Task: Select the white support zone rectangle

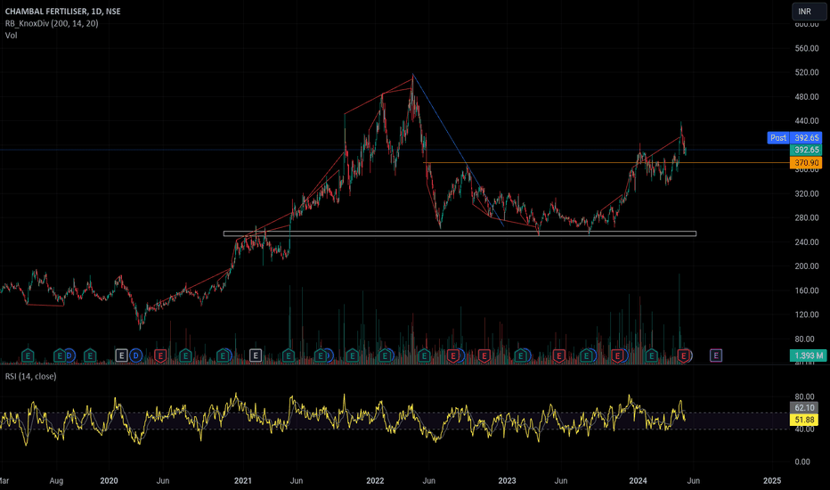Action: [460, 233]
